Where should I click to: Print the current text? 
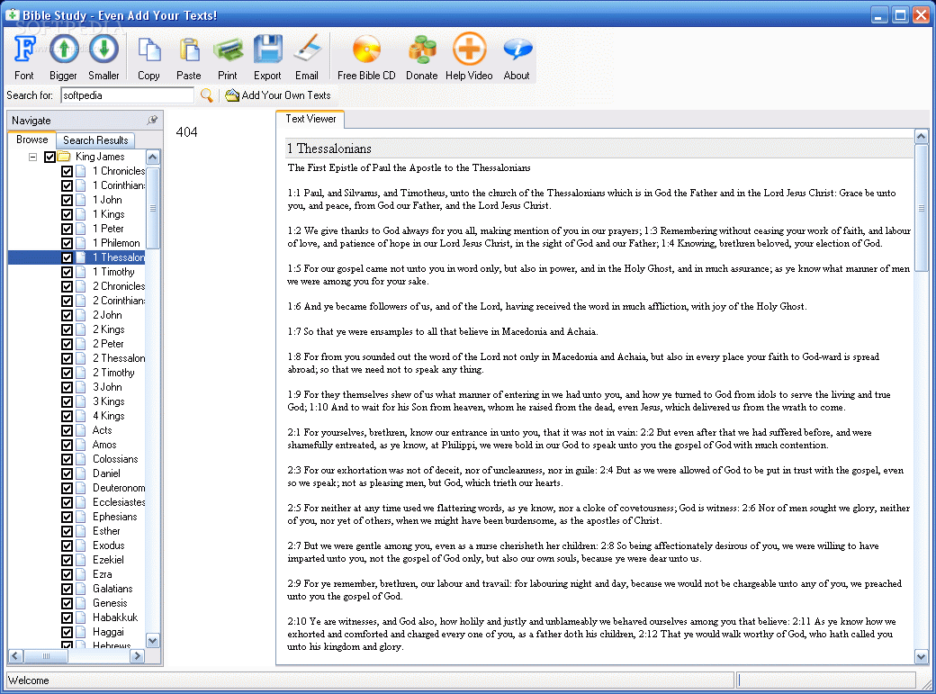(228, 50)
